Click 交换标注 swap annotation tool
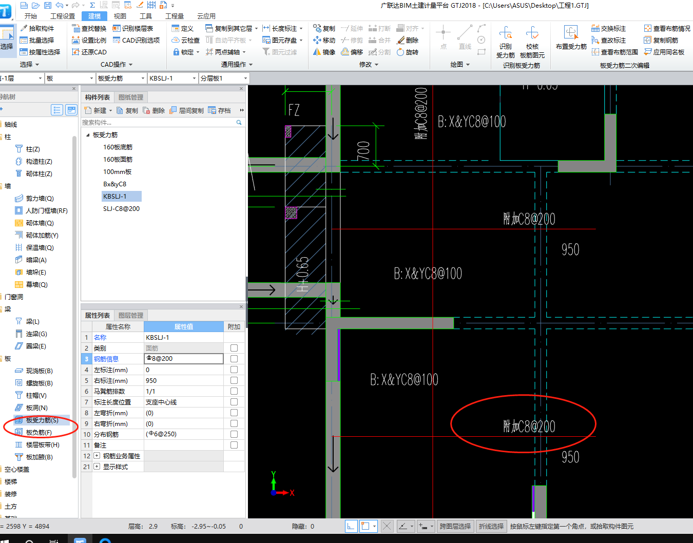This screenshot has width=693, height=543. pyautogui.click(x=609, y=28)
